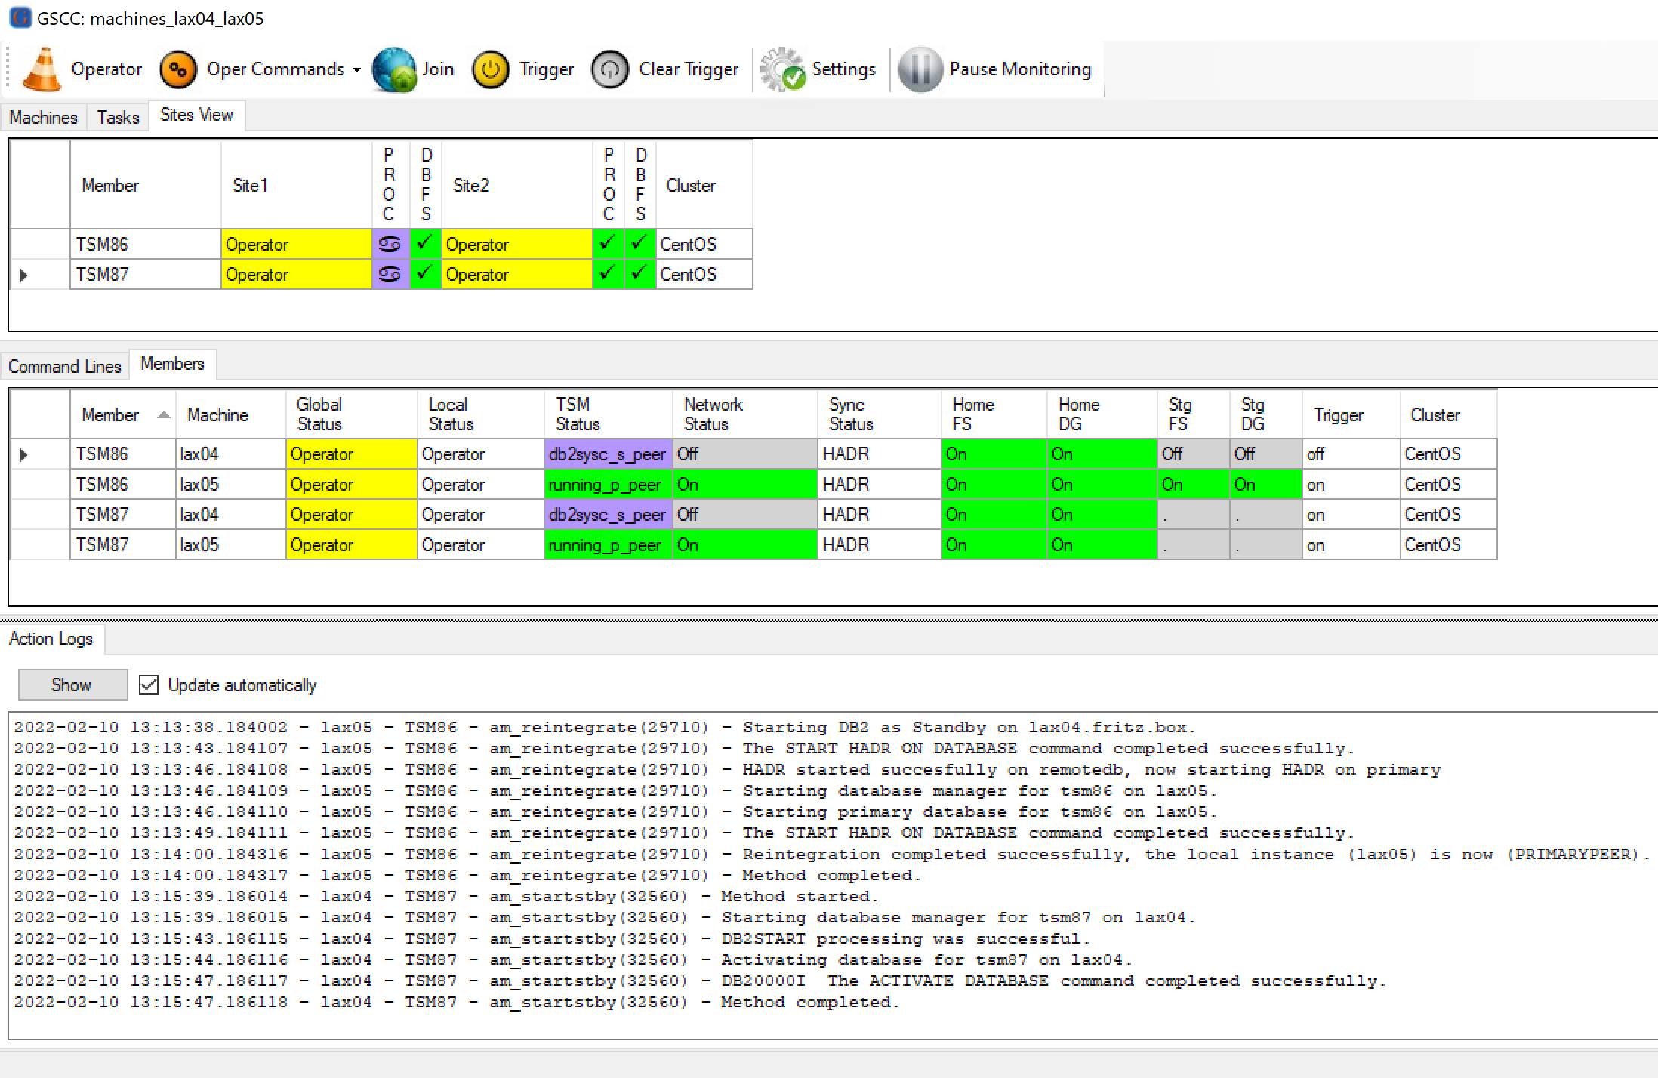The width and height of the screenshot is (1658, 1078).
Task: Click the Machines tab
Action: pos(44,117)
